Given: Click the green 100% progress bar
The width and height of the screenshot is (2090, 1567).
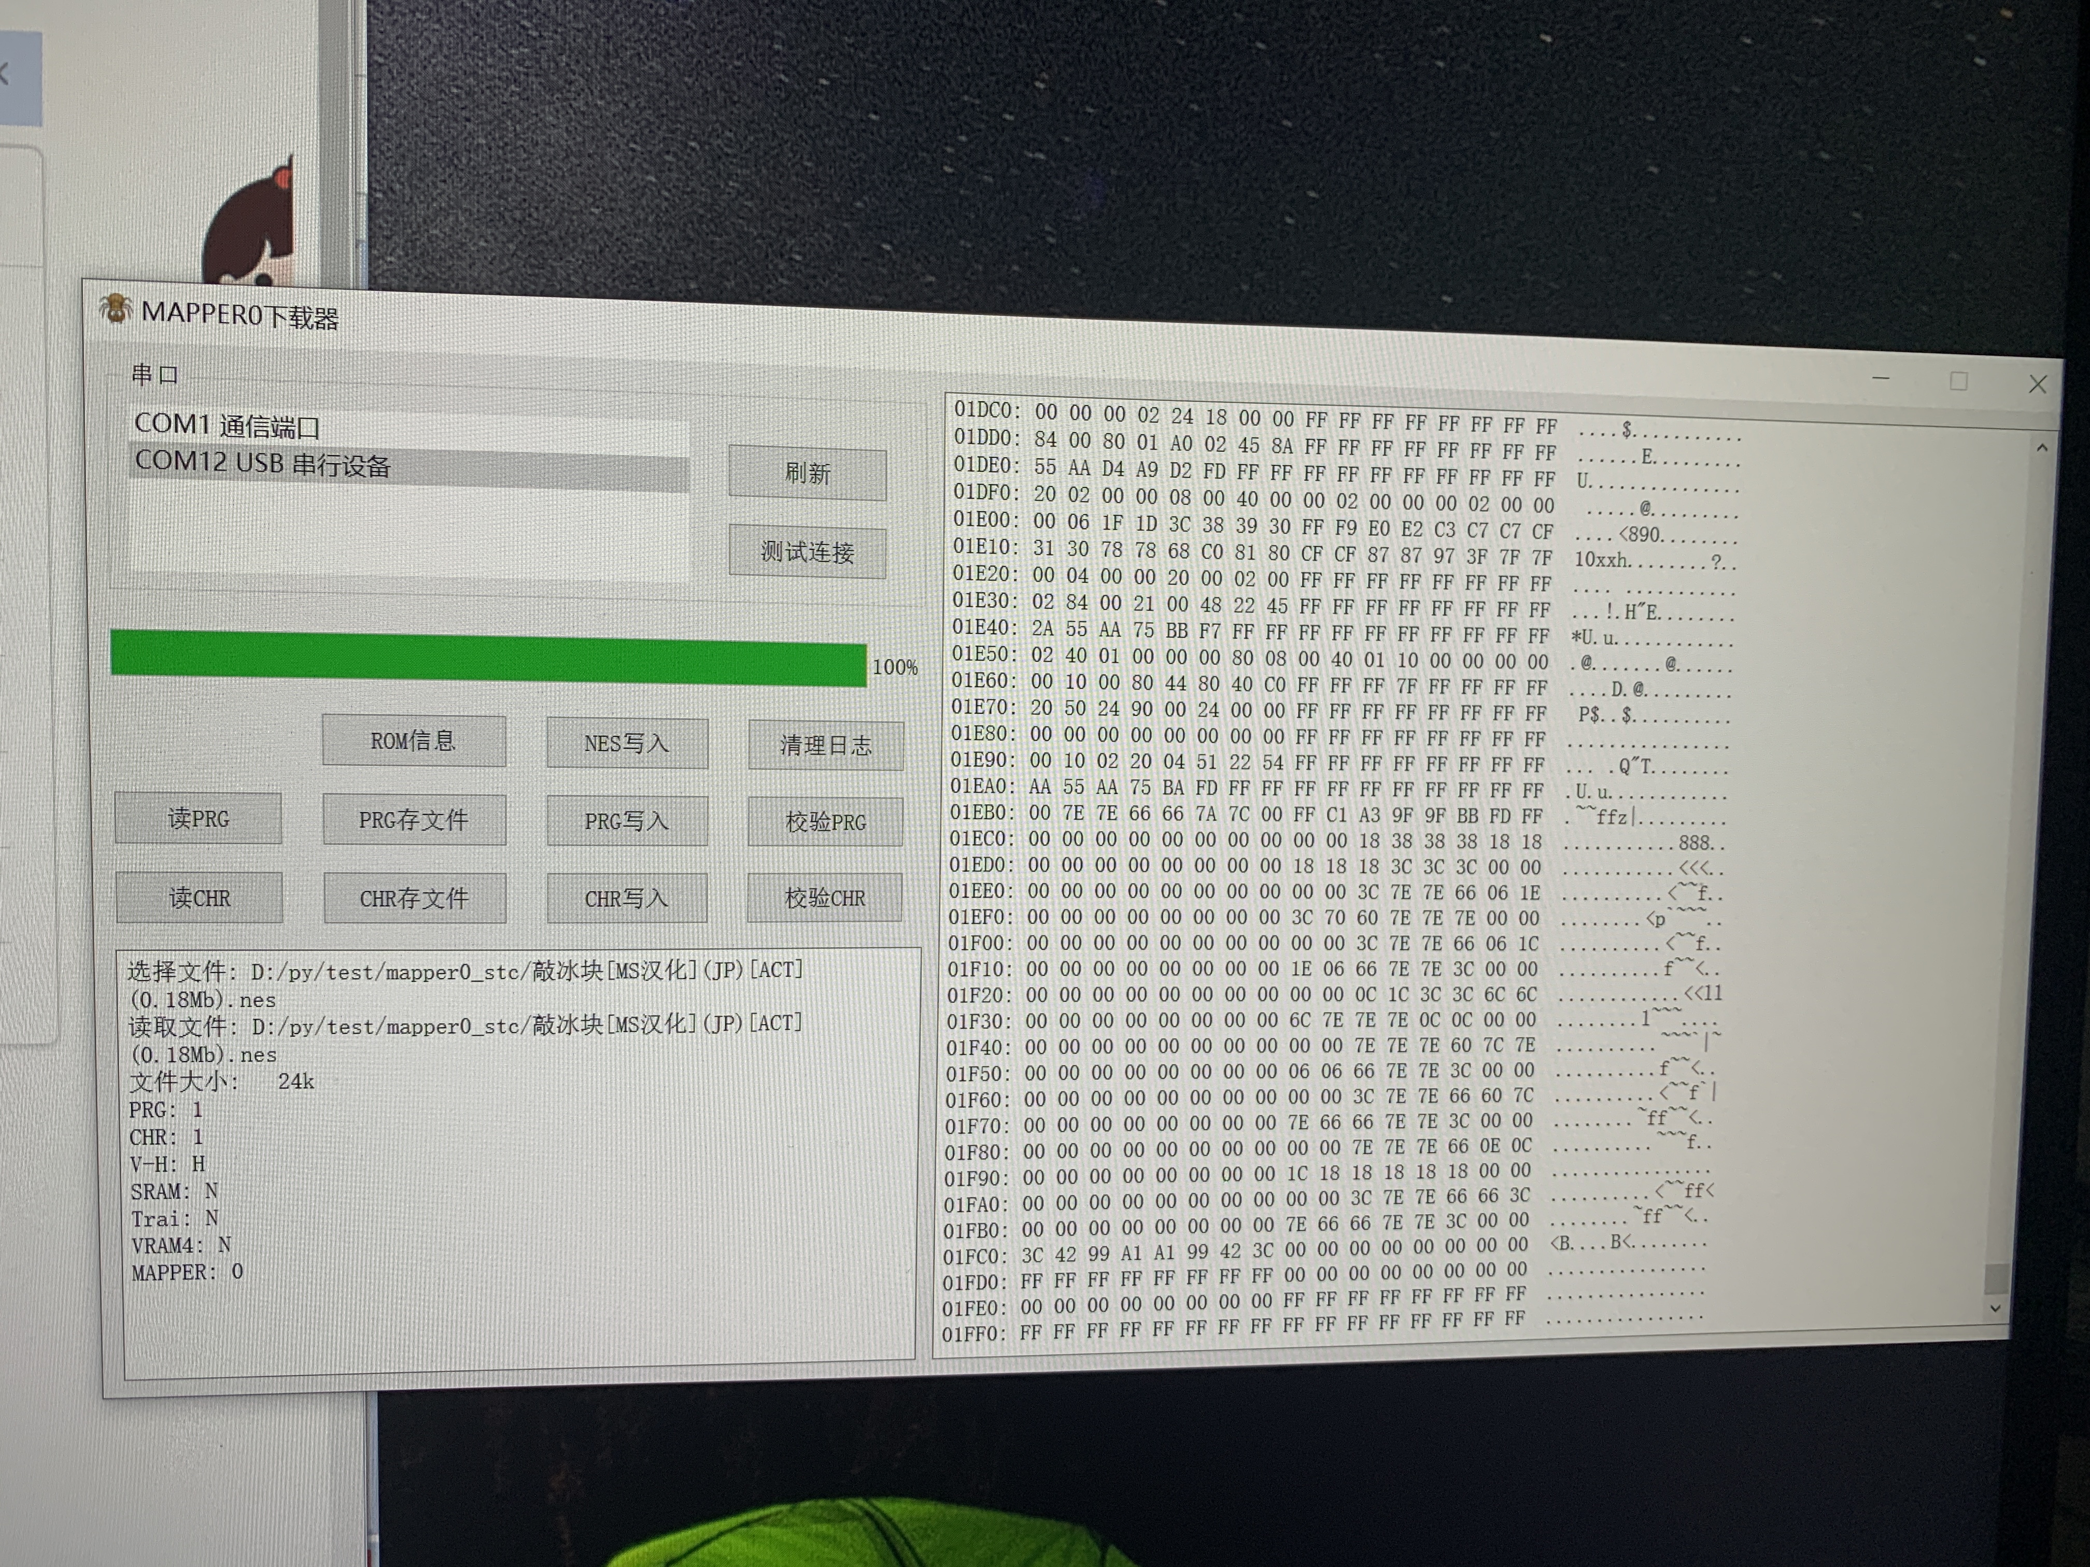Looking at the screenshot, I should (488, 658).
